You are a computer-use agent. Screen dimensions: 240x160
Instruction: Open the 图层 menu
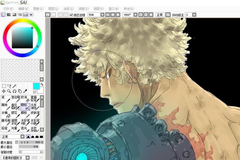53,9
